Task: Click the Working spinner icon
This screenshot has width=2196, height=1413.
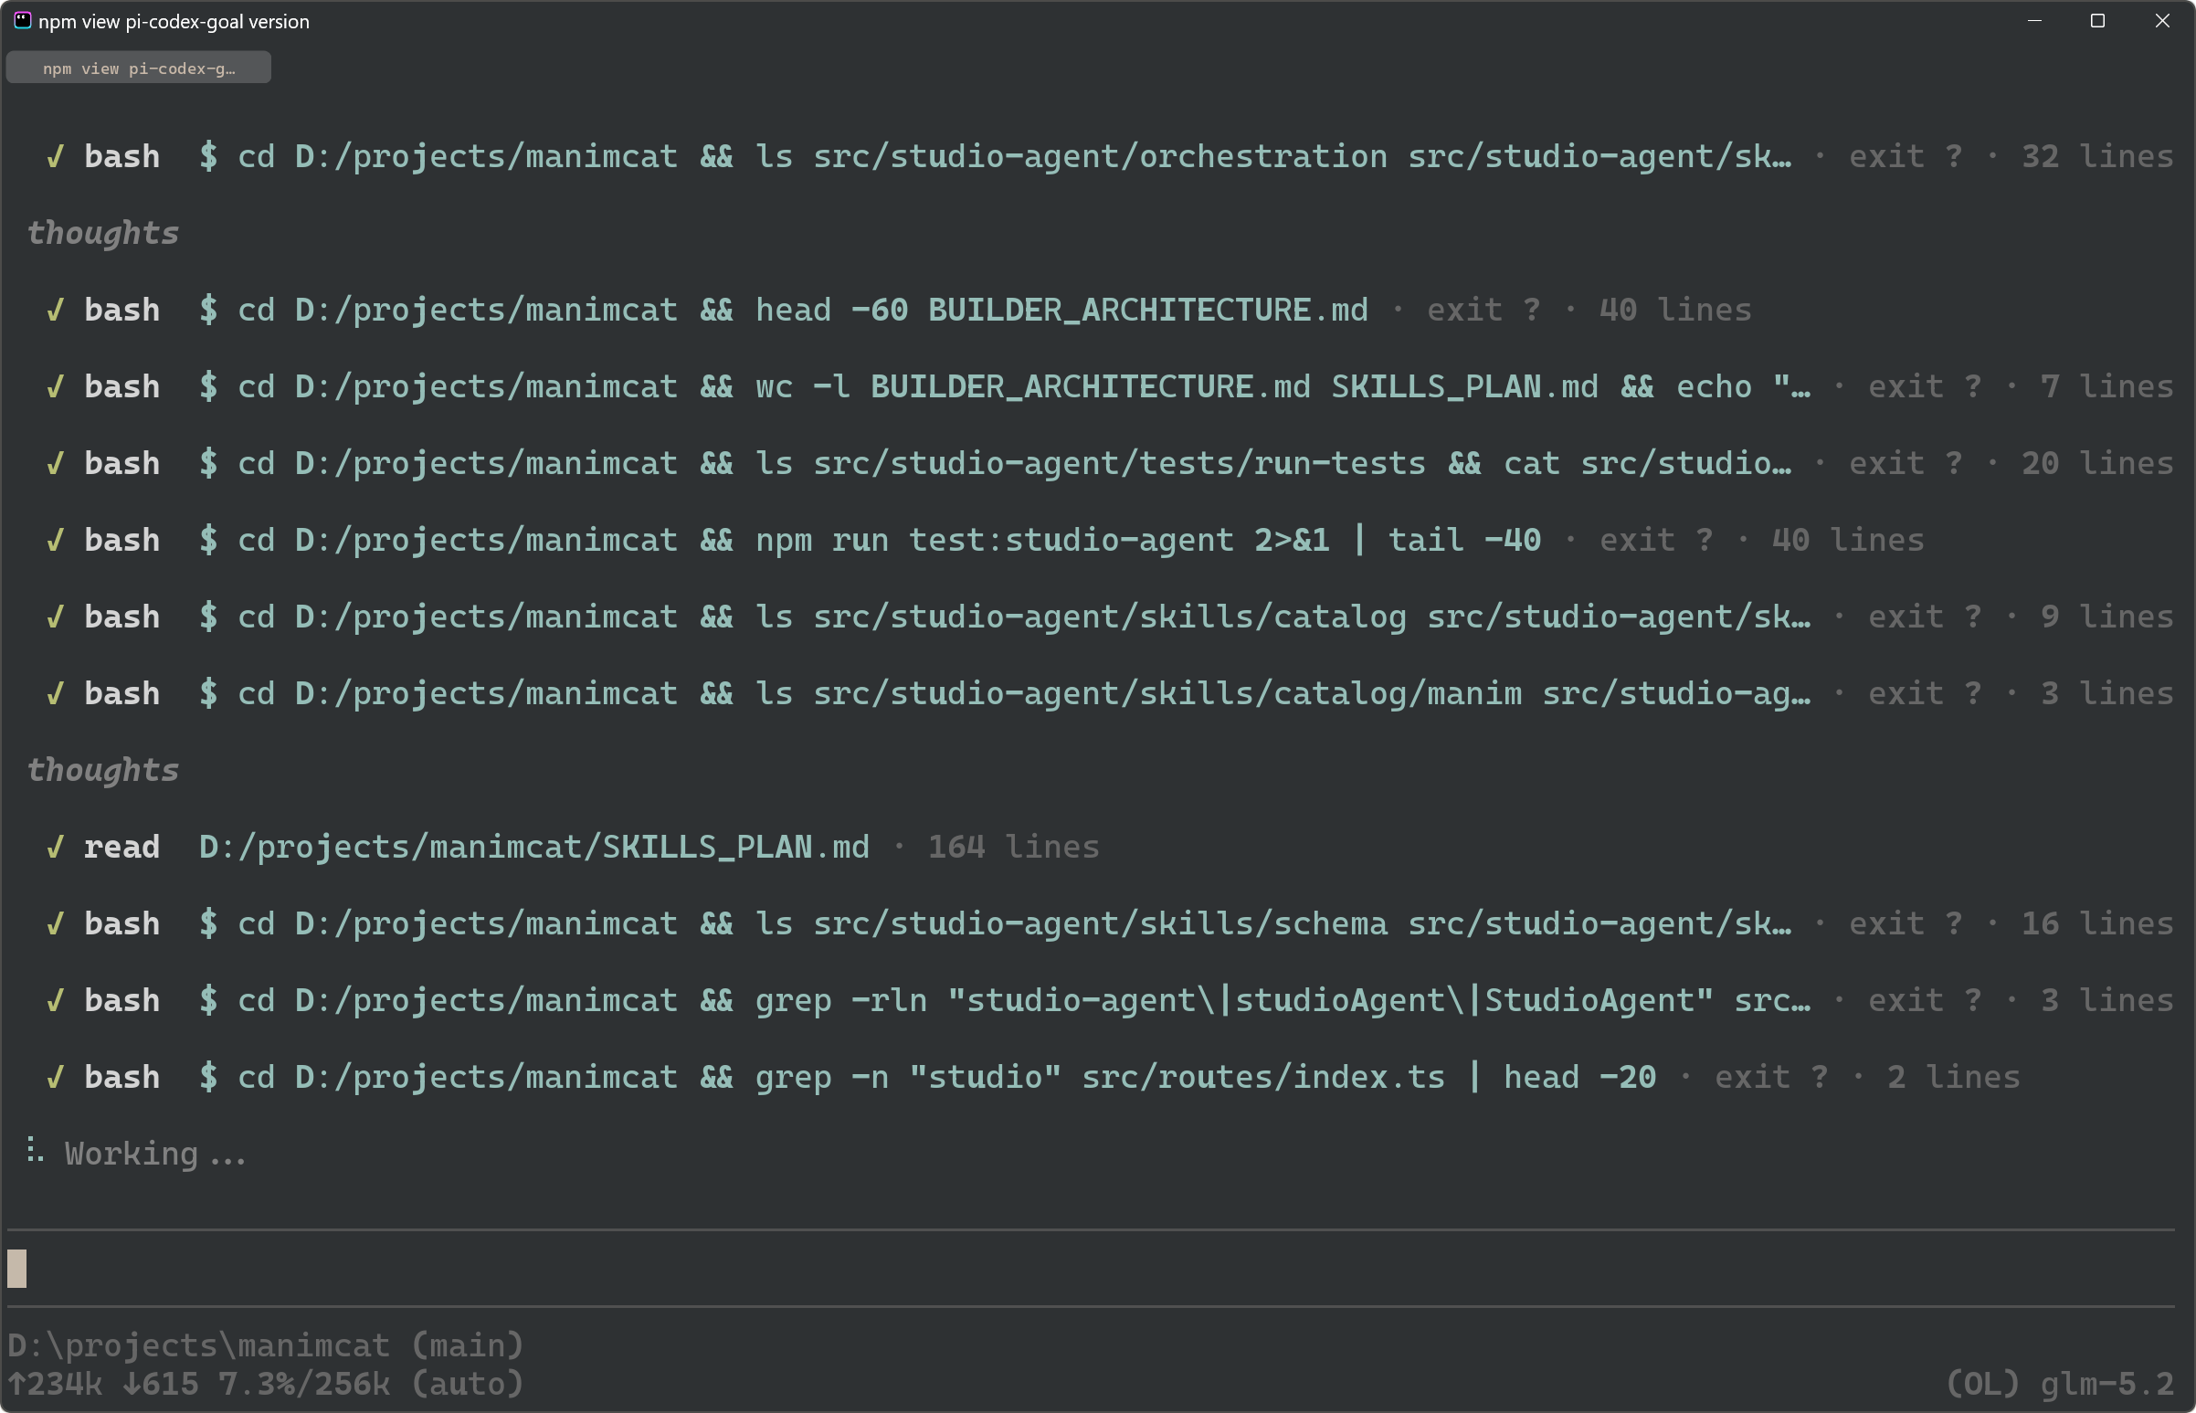Action: pos(35,1151)
